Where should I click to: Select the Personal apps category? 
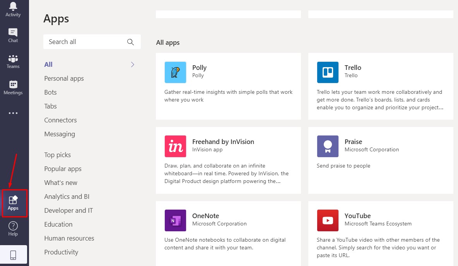pos(64,78)
